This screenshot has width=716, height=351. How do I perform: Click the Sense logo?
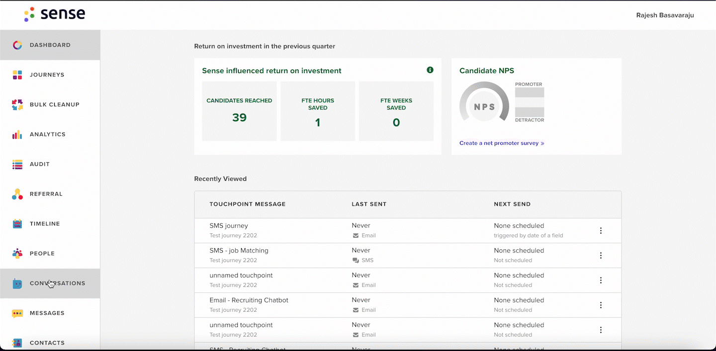point(55,14)
